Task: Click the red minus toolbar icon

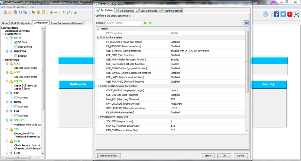Action: (56, 12)
